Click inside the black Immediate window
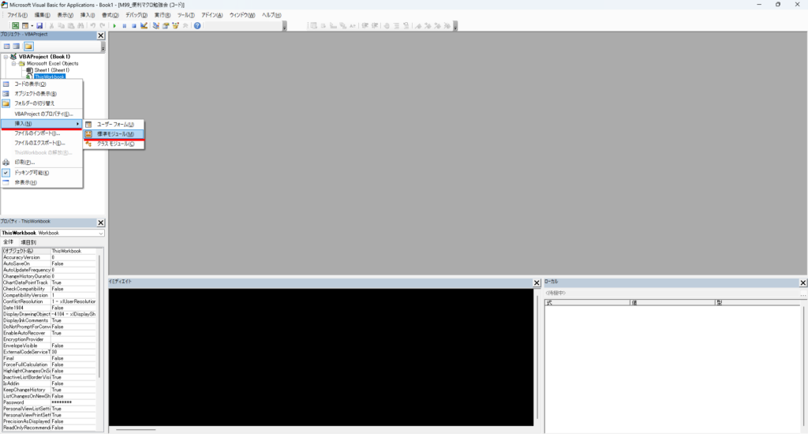 click(x=320, y=355)
